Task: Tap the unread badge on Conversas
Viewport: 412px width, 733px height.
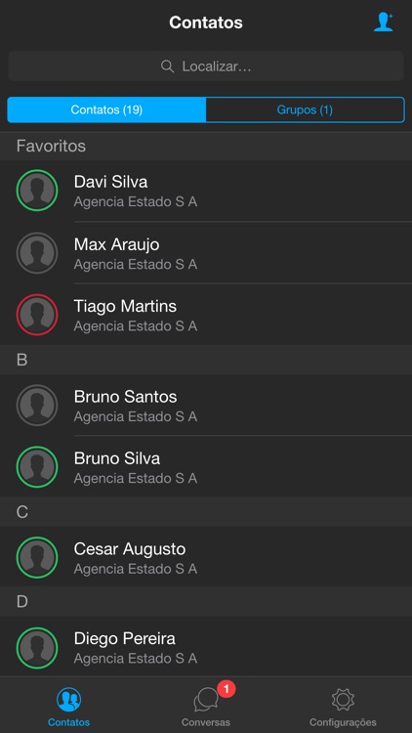Action: pyautogui.click(x=227, y=689)
